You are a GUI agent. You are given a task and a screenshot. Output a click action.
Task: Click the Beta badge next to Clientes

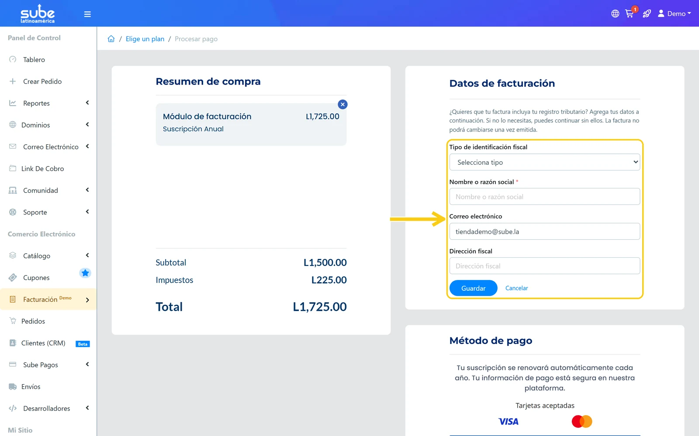coord(83,344)
